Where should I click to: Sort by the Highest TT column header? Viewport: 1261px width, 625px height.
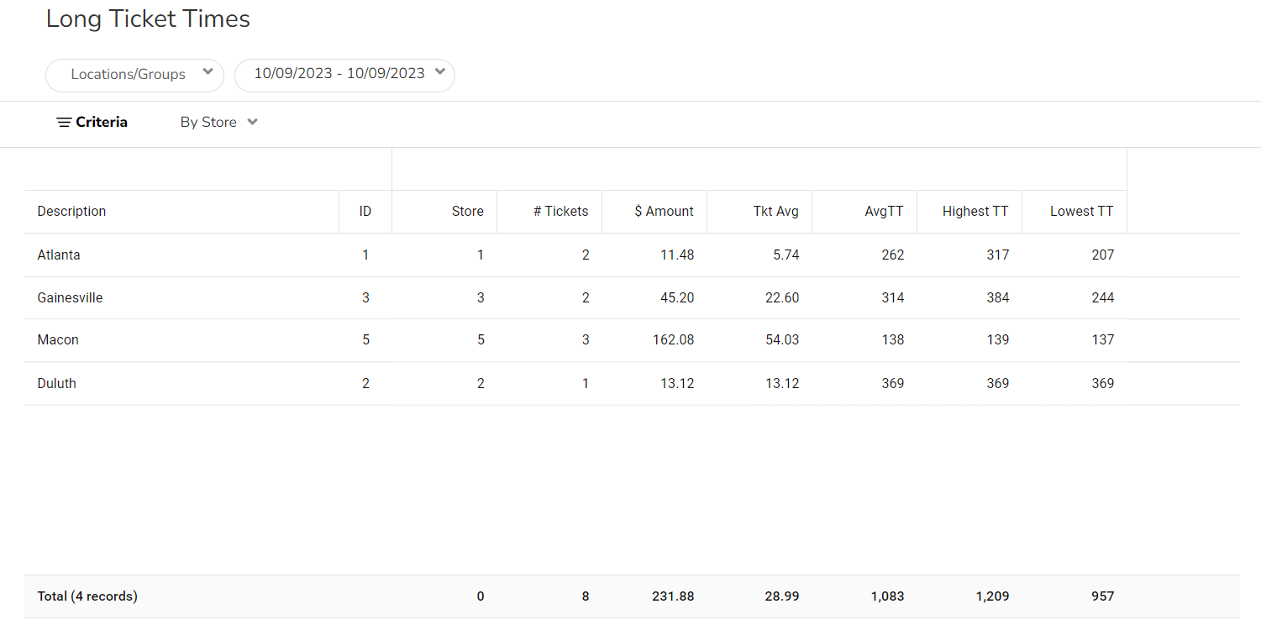click(975, 212)
